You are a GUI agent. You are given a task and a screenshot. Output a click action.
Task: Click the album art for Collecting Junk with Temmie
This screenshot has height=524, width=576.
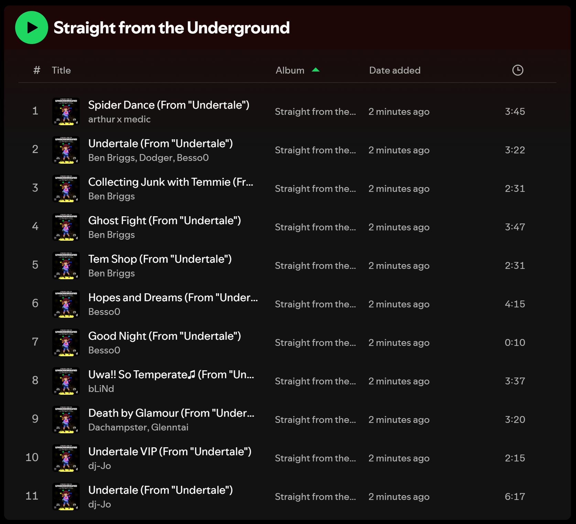(66, 188)
